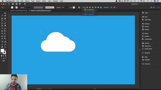Select the Ellipse shape tool
Image resolution: width=161 pixels, height=90 pixels.
pos(2,23)
